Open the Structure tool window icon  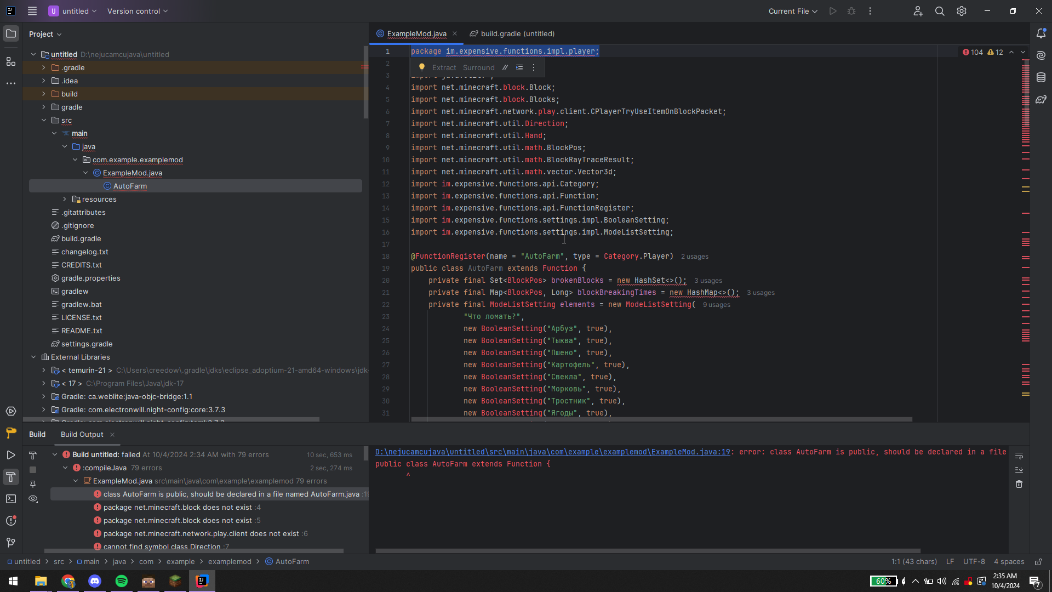point(11,61)
